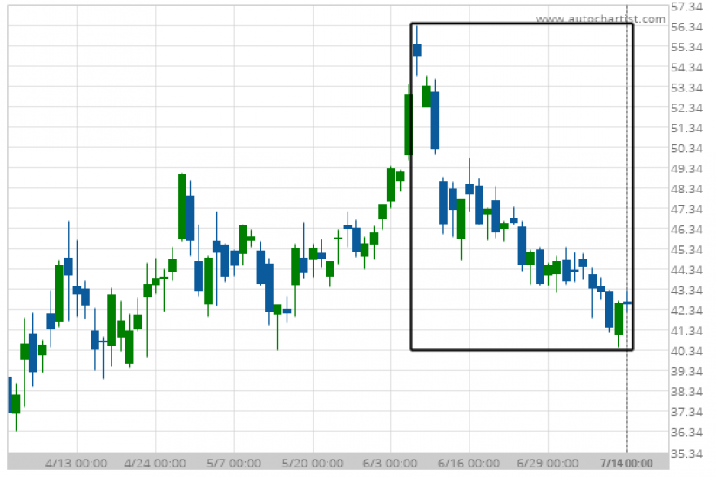Select the 42.34 price level
716x477 pixels.
click(x=686, y=311)
